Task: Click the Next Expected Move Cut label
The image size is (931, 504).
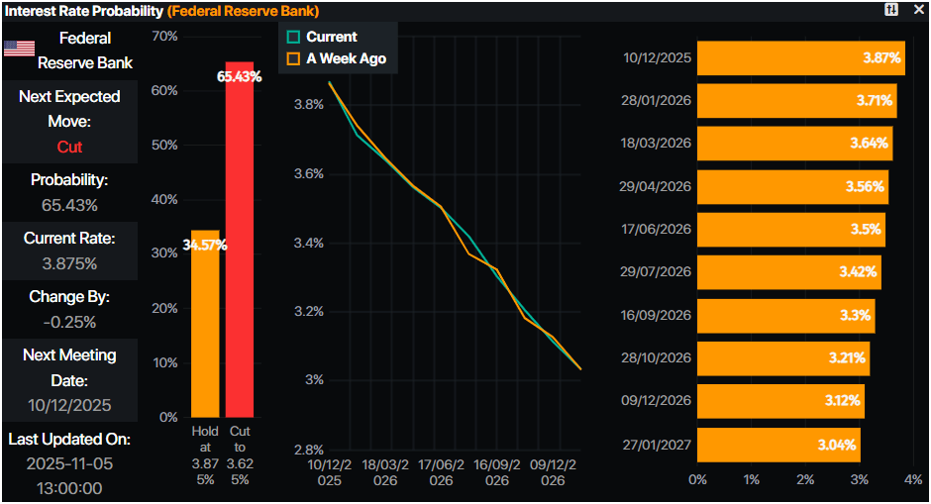Action: pyautogui.click(x=69, y=147)
